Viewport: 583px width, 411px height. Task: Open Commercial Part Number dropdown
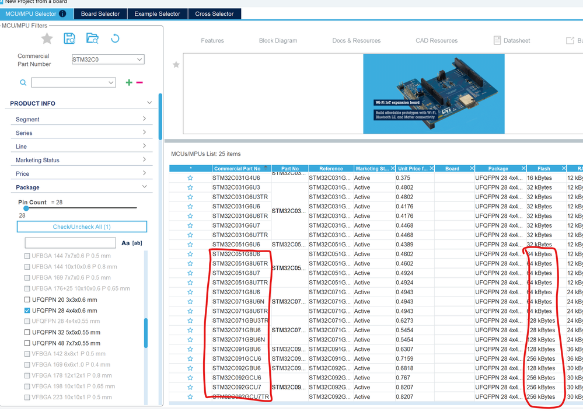click(x=139, y=60)
